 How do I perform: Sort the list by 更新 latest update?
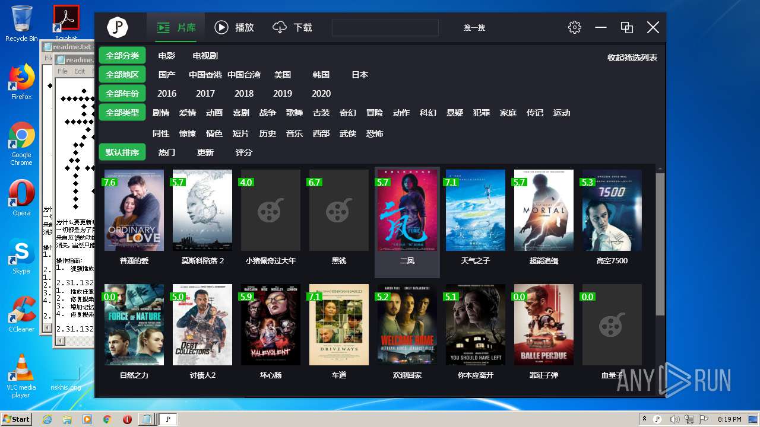point(205,152)
